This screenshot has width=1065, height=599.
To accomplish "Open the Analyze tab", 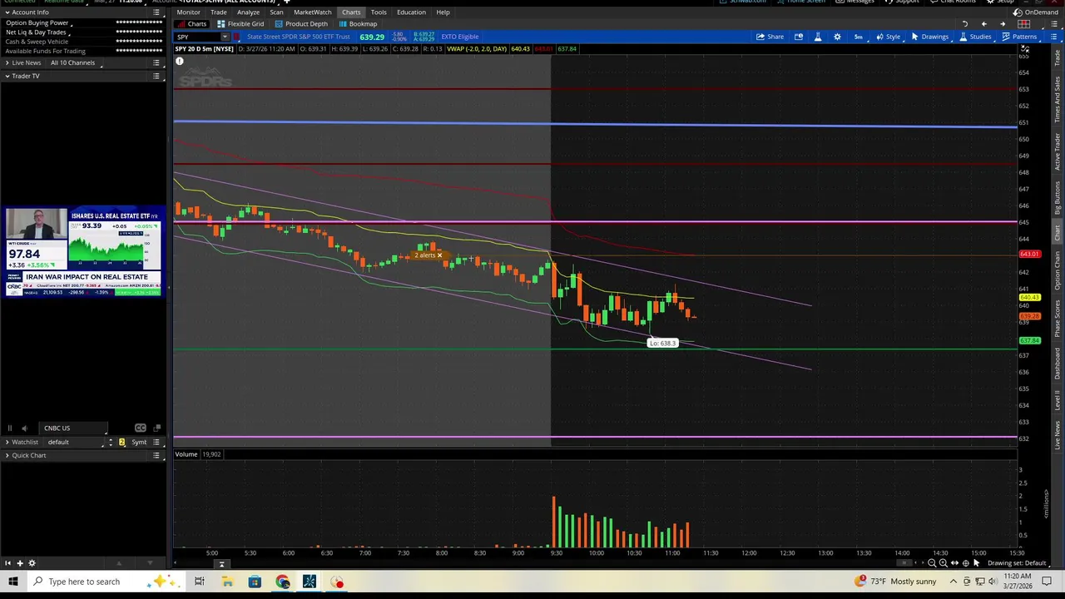I will [x=248, y=12].
